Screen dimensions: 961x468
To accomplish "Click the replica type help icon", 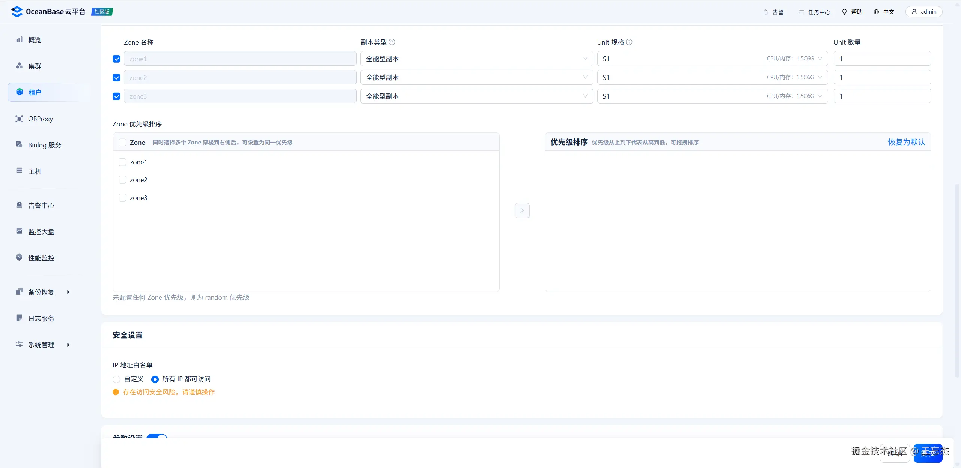I will [x=392, y=42].
